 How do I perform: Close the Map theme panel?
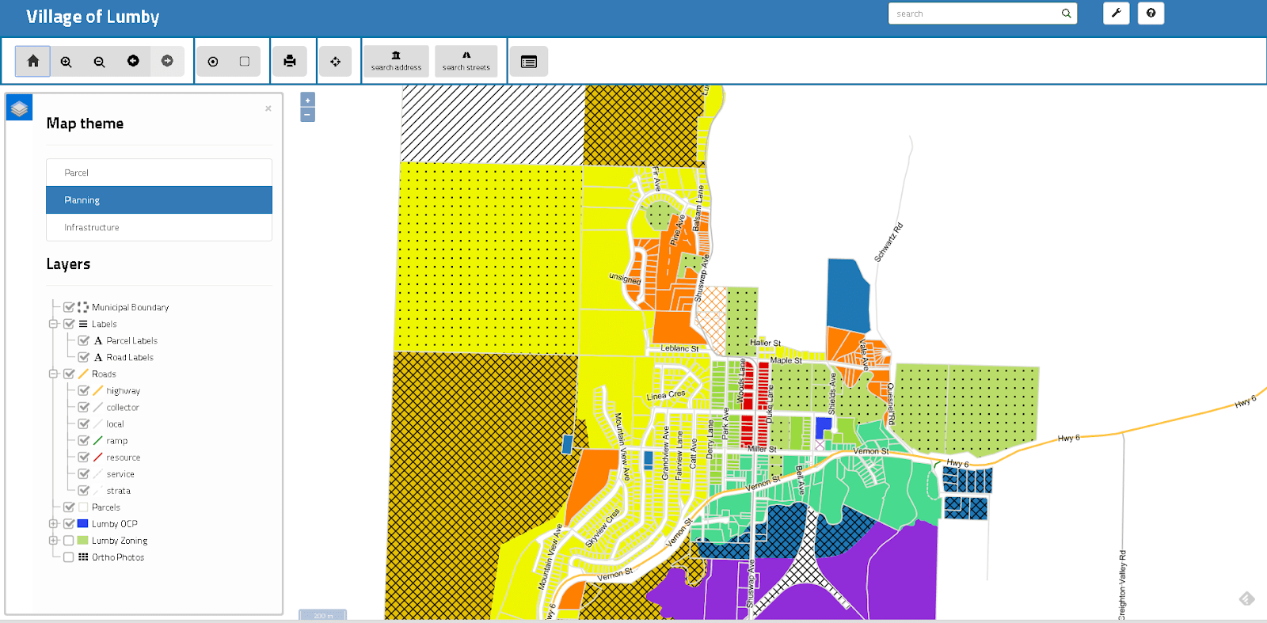(268, 108)
